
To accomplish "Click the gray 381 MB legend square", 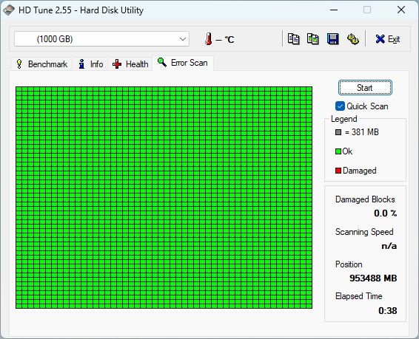I will (x=338, y=132).
